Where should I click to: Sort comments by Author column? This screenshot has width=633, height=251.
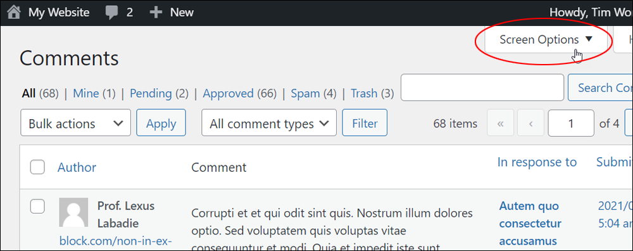coord(77,167)
